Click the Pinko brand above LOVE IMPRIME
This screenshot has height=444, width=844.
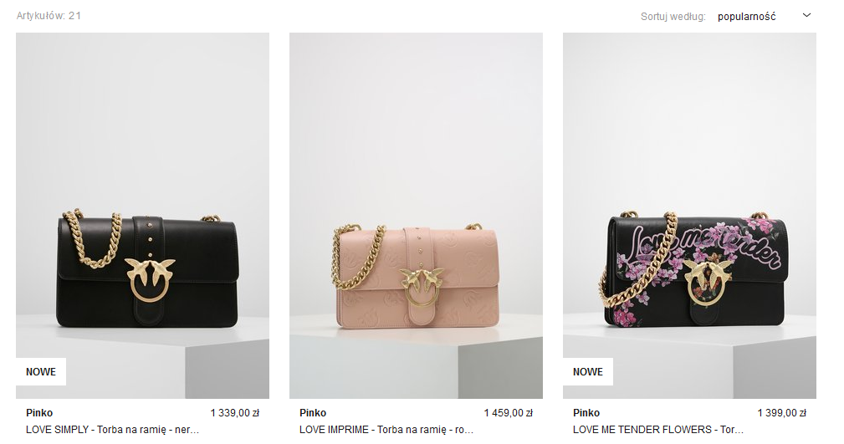(x=313, y=413)
